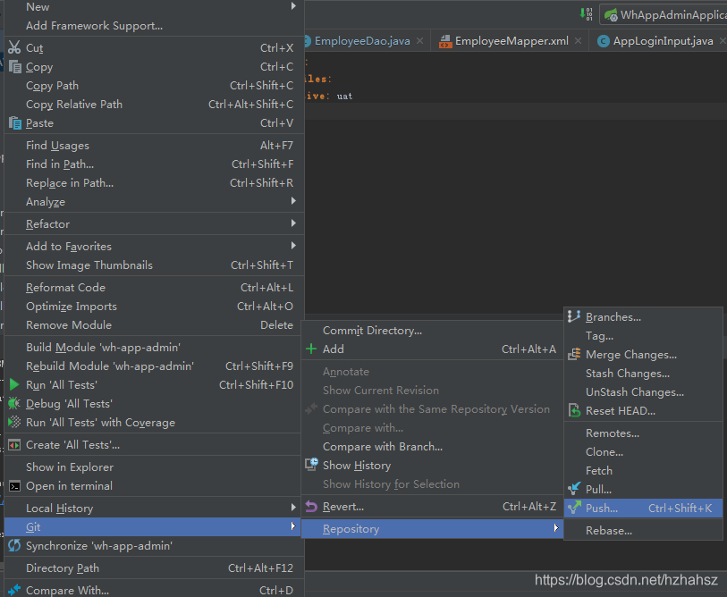The image size is (727, 597).
Task: Click the Paste clipboard icon
Action: (15, 123)
